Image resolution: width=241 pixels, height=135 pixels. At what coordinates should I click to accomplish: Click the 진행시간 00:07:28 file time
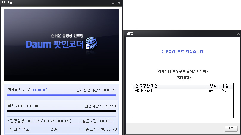click(109, 106)
